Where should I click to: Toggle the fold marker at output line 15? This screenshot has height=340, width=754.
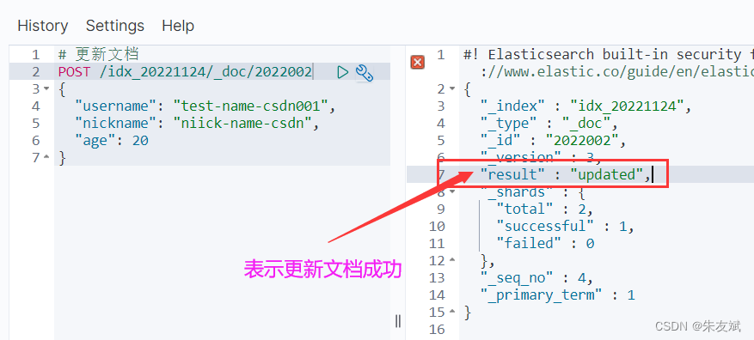coord(452,312)
